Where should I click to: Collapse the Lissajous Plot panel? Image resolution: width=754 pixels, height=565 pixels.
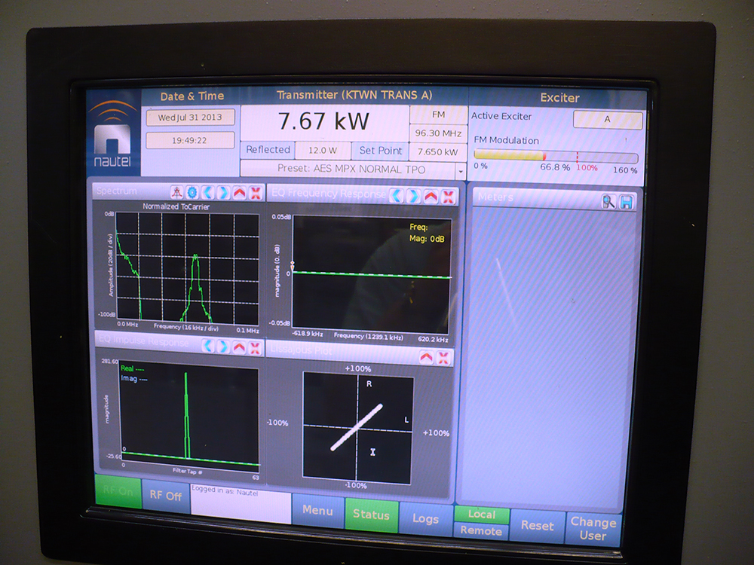click(x=427, y=357)
